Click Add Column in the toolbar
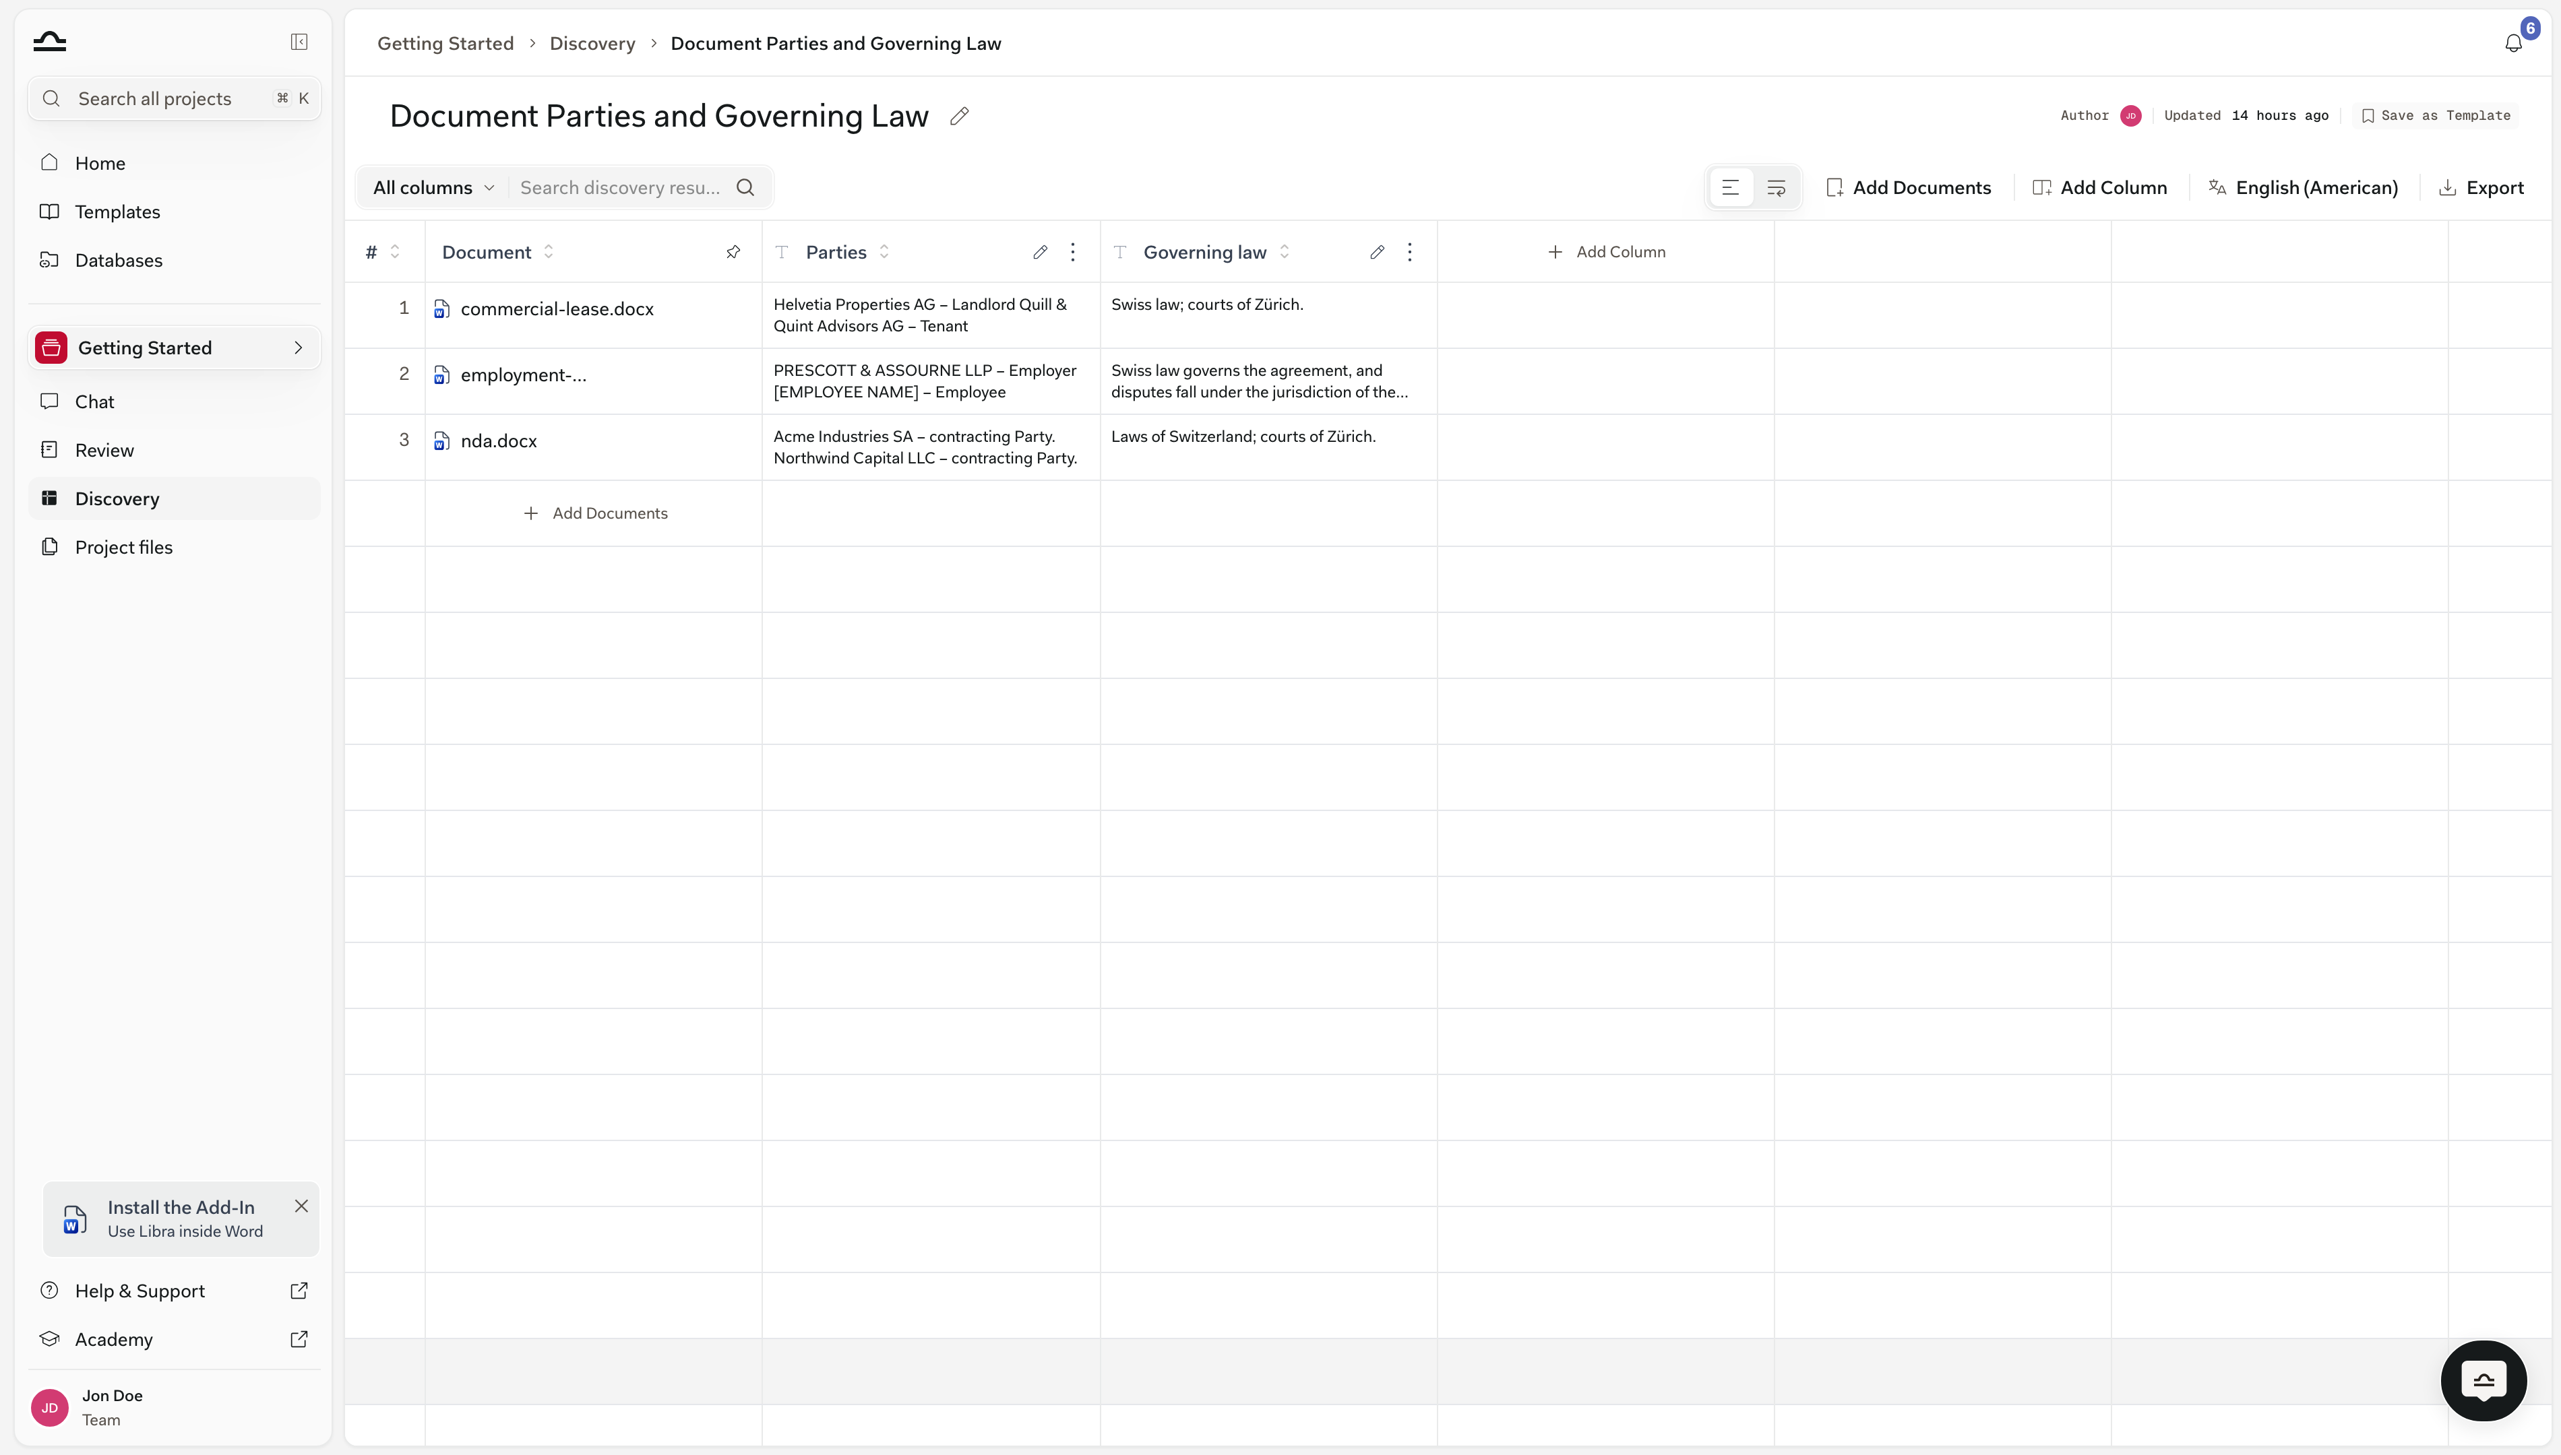 click(x=2100, y=188)
